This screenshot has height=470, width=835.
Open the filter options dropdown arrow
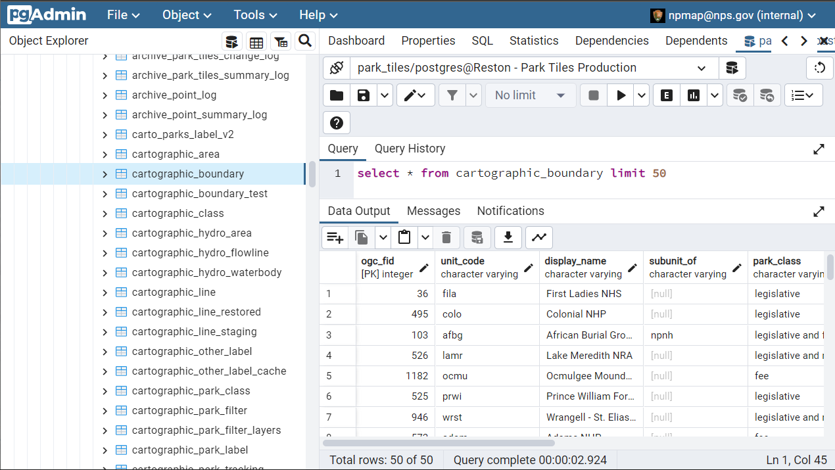[x=474, y=95]
